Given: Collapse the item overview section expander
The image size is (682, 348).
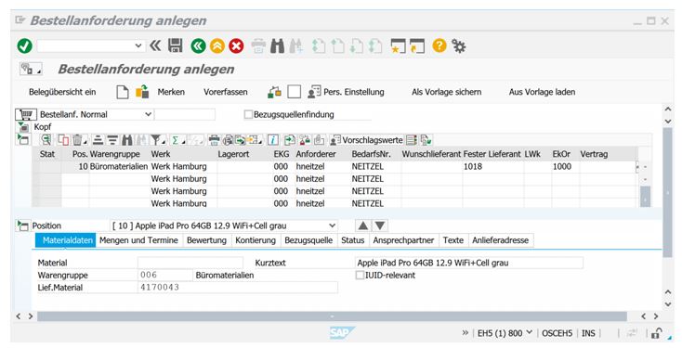Looking at the screenshot, I should click(x=23, y=139).
